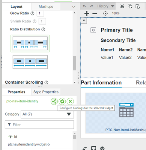Select the proportional ratio distribution option
This screenshot has width=146, height=150.
[x=30, y=43]
